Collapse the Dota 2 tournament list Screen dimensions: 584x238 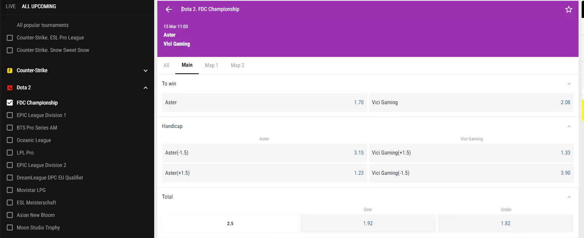click(146, 88)
